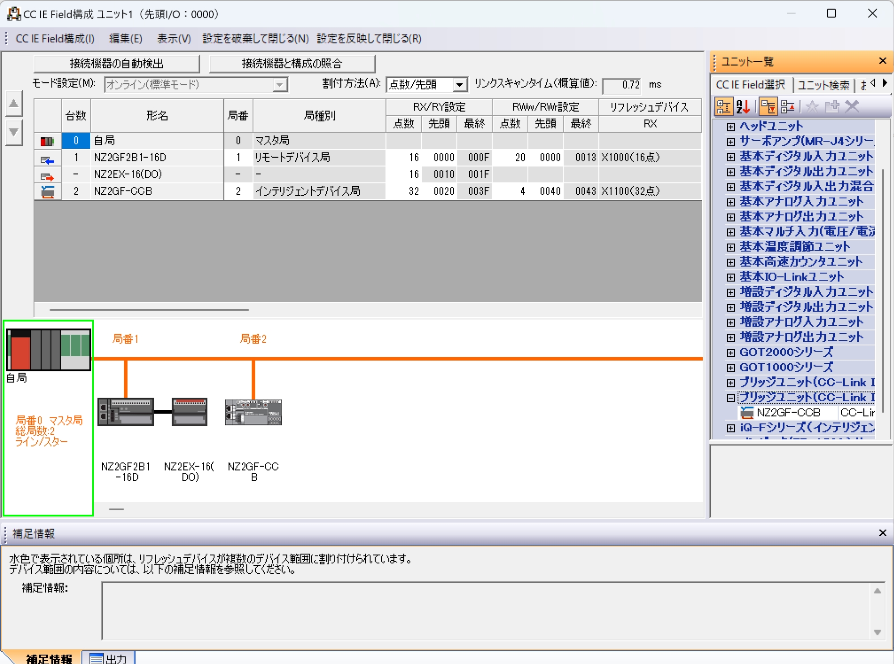Screen dimensions: 894x664
Task: Click the bridge station icon beside NZ2GF-CCB
Action: [47, 191]
